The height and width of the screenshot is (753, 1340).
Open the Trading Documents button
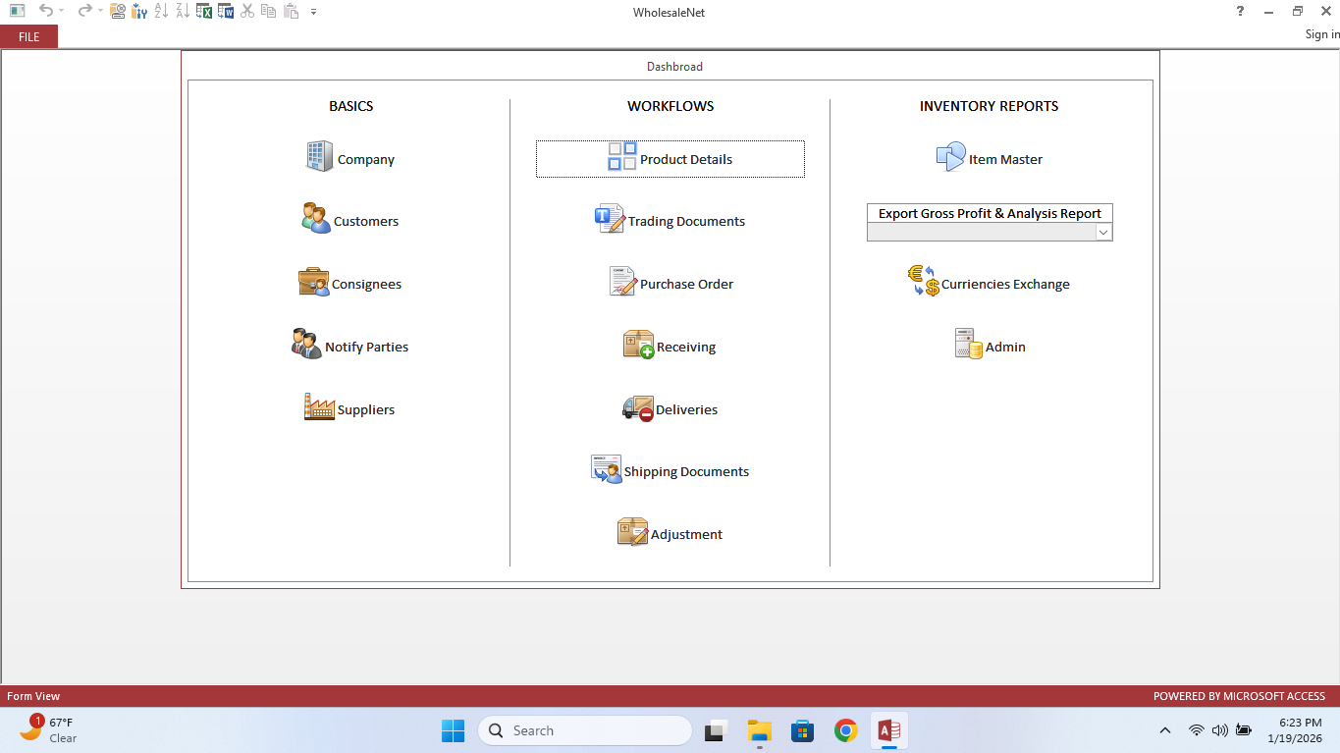(x=670, y=221)
